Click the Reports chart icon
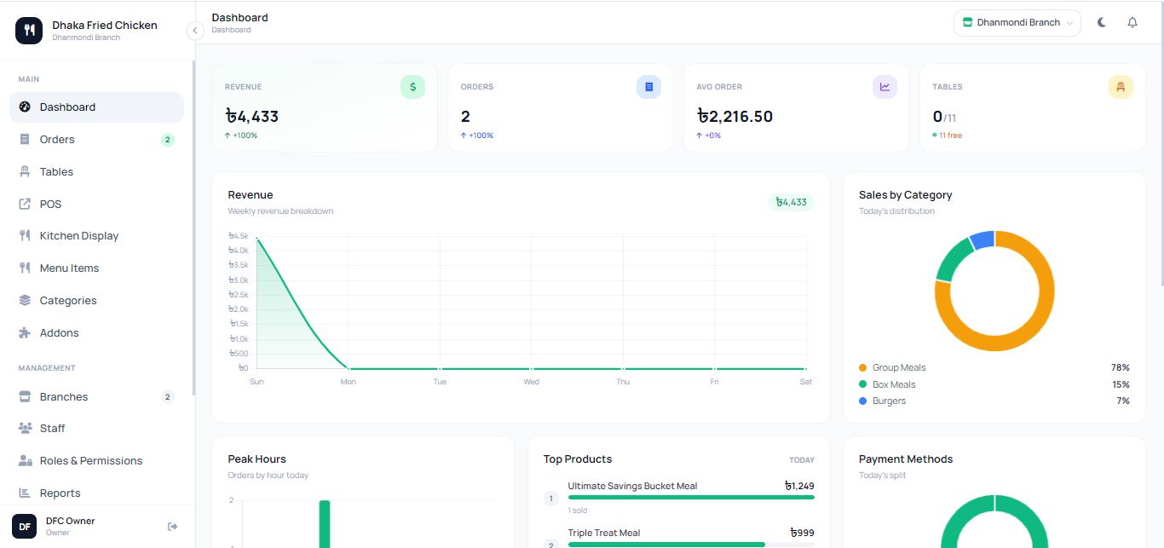 [x=25, y=493]
